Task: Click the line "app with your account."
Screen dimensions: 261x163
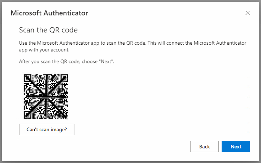Action: (44, 50)
